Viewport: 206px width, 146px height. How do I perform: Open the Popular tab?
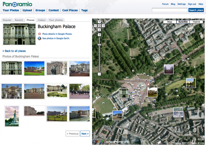[7, 20]
